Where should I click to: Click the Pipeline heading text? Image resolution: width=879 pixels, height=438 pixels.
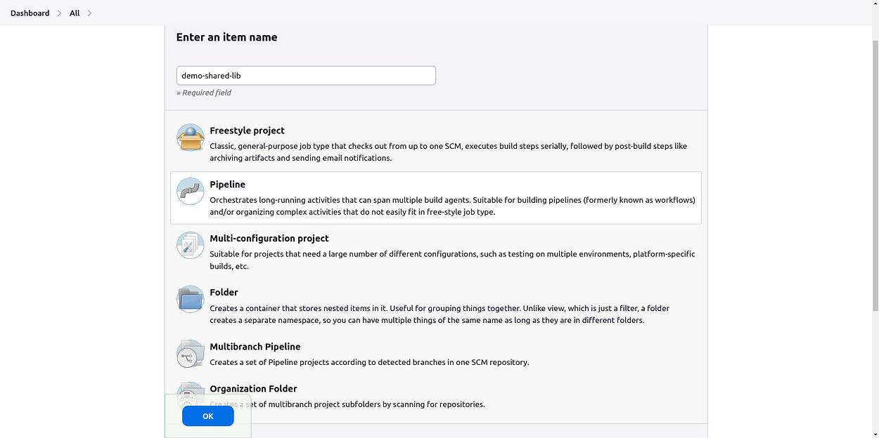(x=227, y=184)
